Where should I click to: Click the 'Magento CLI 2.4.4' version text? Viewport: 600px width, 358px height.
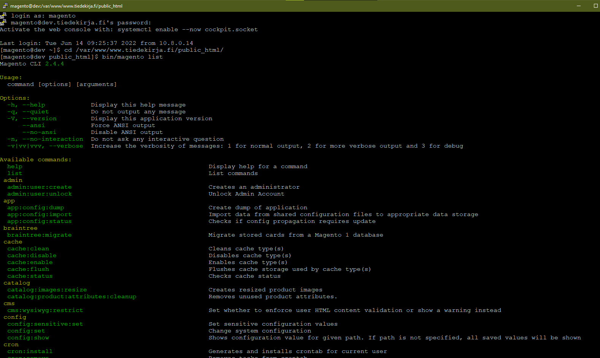(32, 64)
